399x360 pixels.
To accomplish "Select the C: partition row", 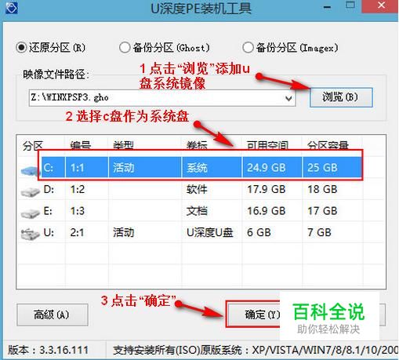I will point(201,167).
